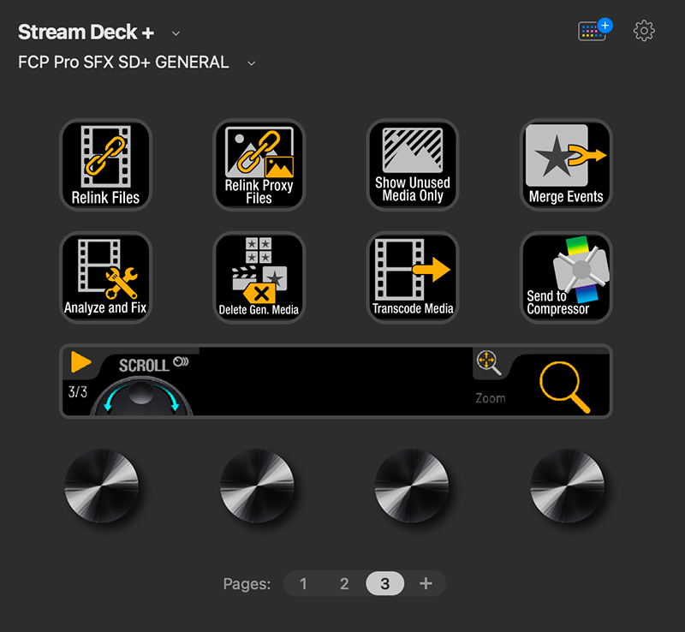Open the Send to Compressor action
685x632 pixels.
click(x=565, y=277)
